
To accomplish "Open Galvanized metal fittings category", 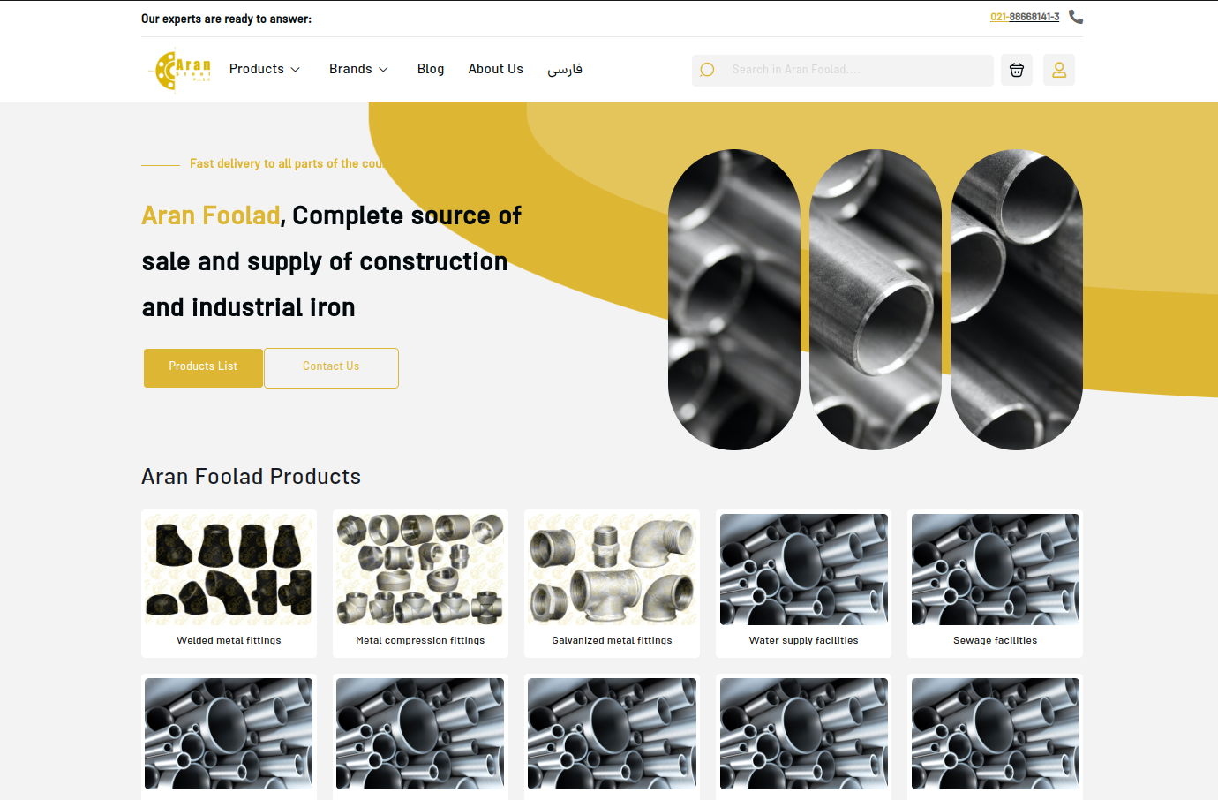I will (x=612, y=584).
